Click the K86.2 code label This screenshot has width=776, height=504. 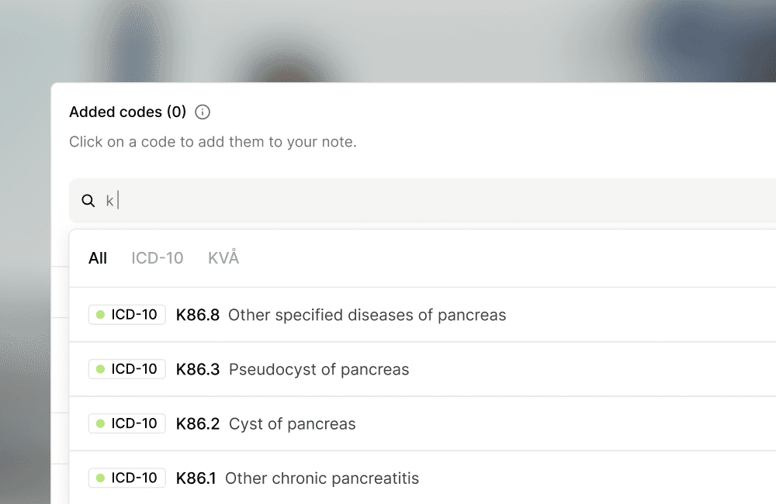[198, 424]
